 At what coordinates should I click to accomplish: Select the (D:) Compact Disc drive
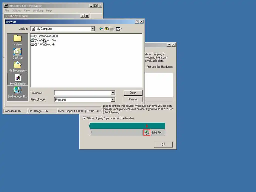[x=43, y=40]
